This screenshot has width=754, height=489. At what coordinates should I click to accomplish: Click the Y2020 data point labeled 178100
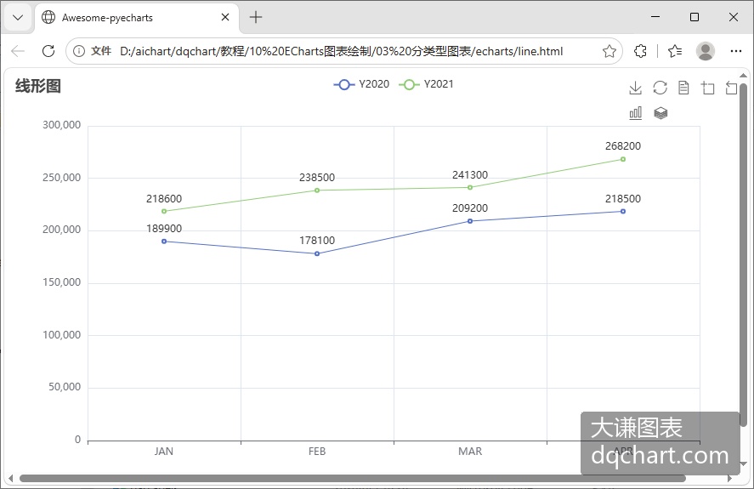coord(317,253)
